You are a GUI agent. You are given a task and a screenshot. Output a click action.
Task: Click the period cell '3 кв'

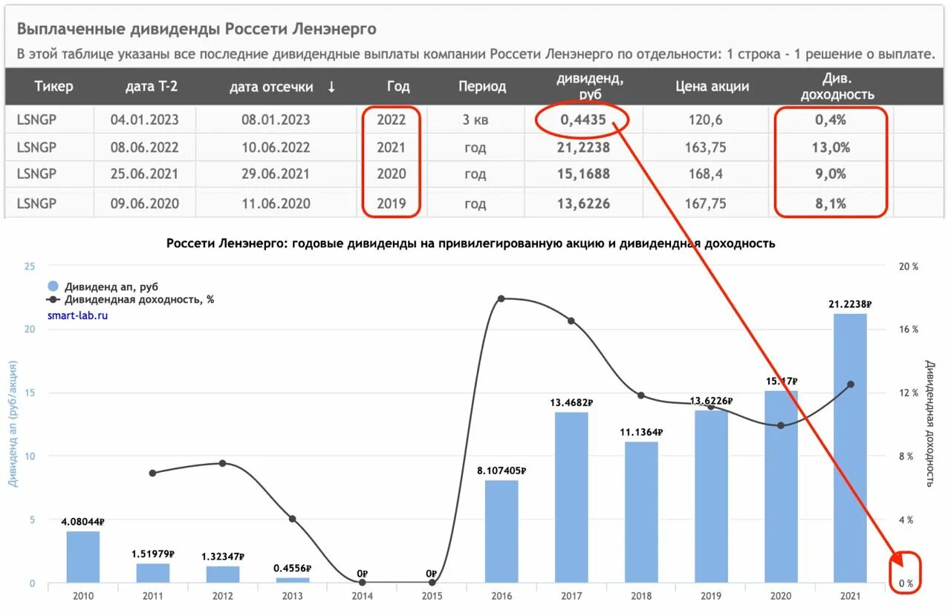[x=474, y=119]
